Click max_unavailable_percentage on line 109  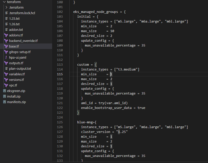click(x=110, y=45)
